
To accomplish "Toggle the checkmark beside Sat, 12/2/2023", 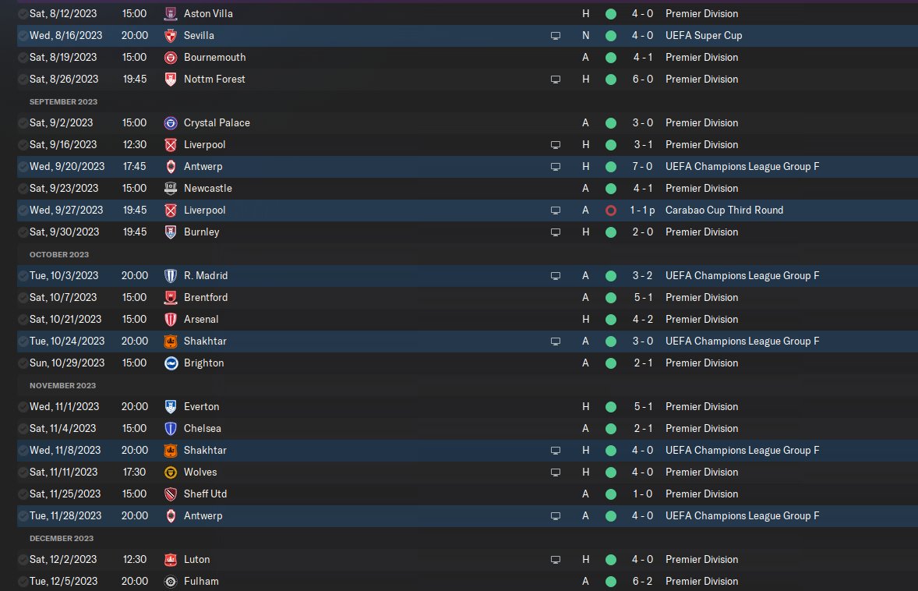I will point(23,560).
